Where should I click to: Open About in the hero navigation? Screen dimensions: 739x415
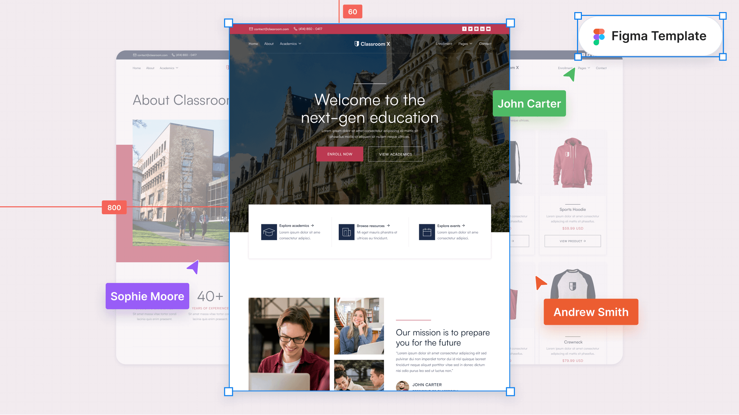click(x=269, y=44)
